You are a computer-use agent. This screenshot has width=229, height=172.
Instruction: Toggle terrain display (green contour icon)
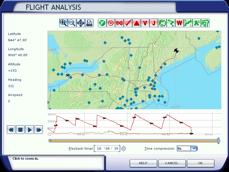(205, 23)
